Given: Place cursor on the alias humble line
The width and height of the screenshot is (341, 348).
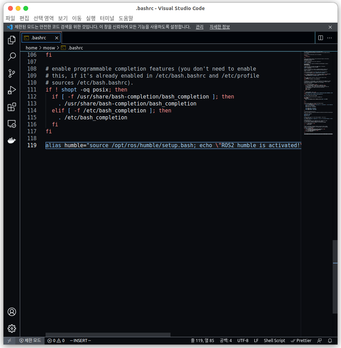Looking at the screenshot, I should click(x=173, y=145).
